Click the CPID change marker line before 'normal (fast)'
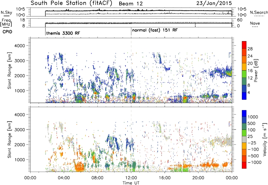 point(131,31)
